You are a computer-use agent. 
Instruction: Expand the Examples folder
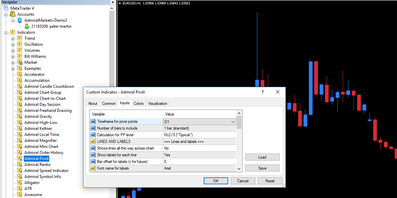point(13,69)
